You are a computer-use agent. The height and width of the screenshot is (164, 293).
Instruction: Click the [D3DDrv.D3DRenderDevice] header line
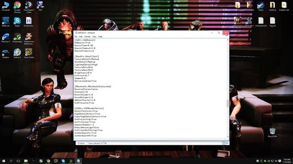[x=89, y=108]
